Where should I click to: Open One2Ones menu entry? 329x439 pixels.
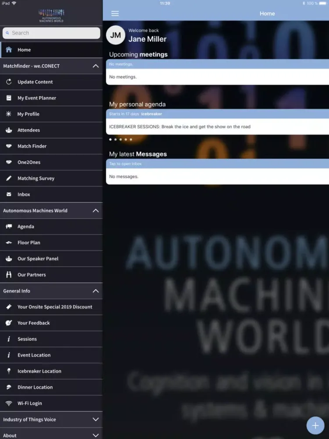(51, 162)
